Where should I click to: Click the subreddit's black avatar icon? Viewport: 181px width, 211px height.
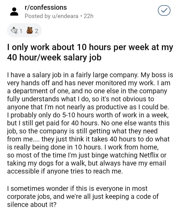[x=14, y=12]
